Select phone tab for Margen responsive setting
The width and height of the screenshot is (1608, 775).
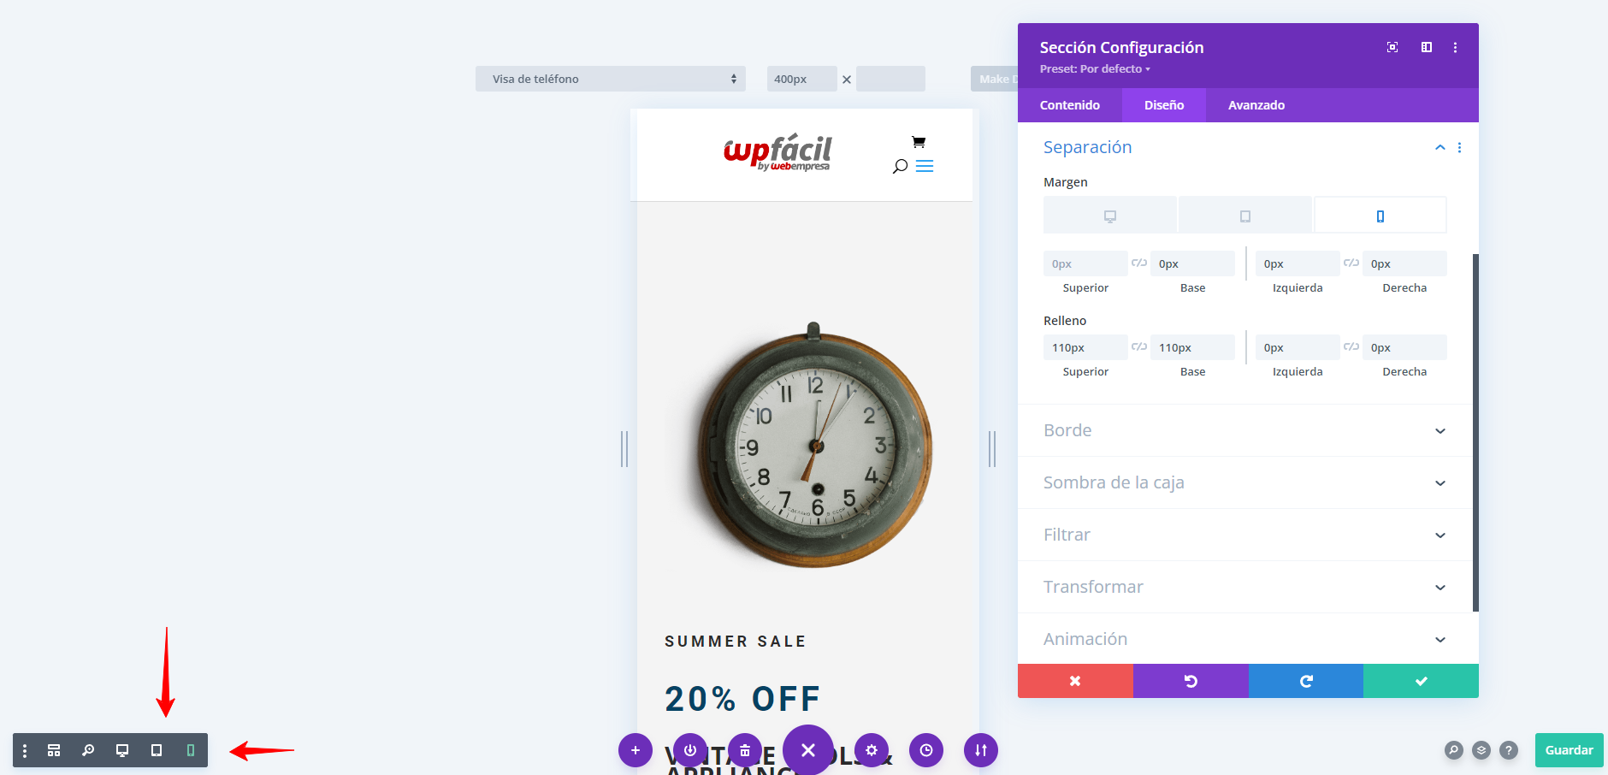click(x=1380, y=216)
